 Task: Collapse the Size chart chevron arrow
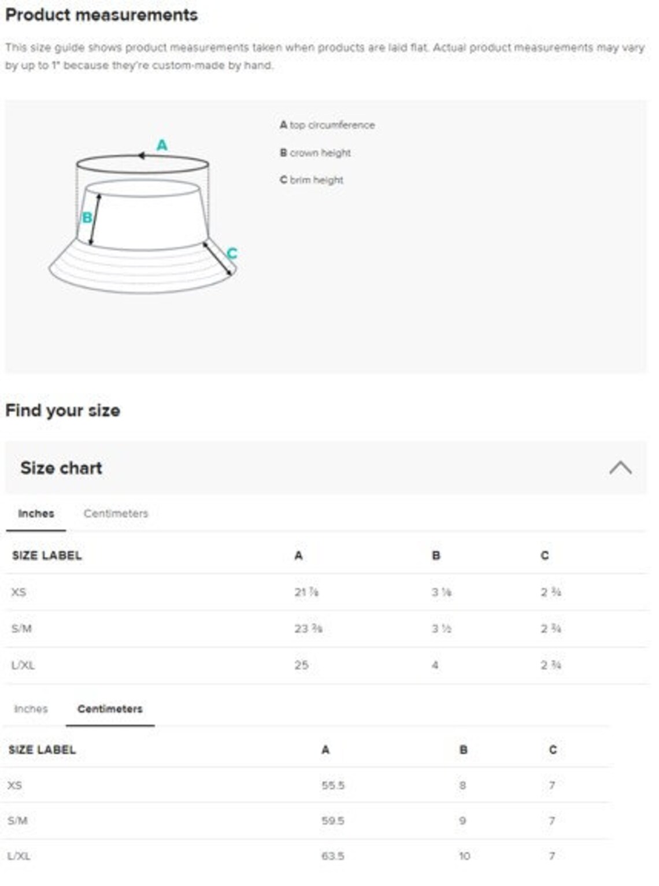620,468
